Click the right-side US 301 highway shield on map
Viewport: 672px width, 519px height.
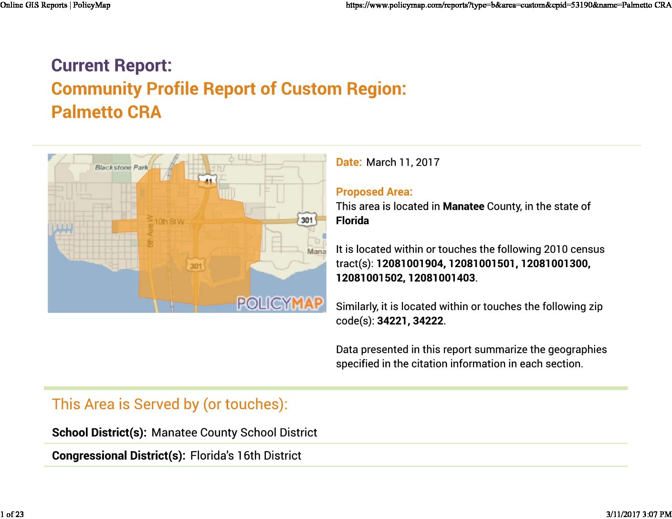coord(307,220)
